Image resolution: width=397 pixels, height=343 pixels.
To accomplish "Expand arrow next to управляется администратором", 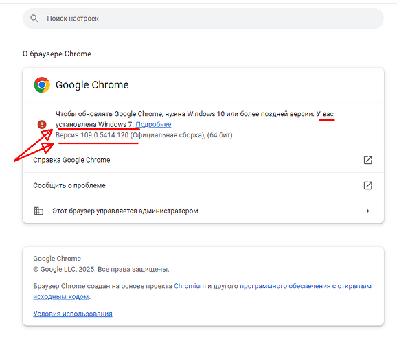I will coord(368,211).
